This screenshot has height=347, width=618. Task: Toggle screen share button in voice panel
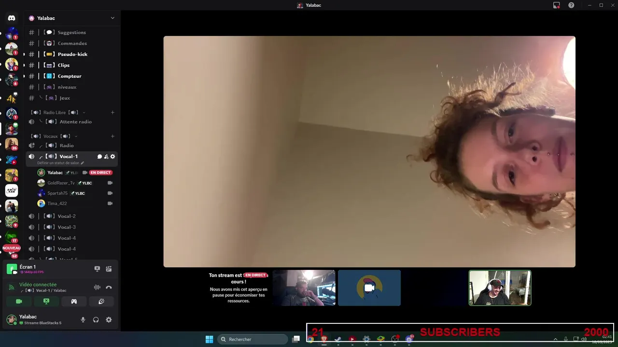click(46, 301)
